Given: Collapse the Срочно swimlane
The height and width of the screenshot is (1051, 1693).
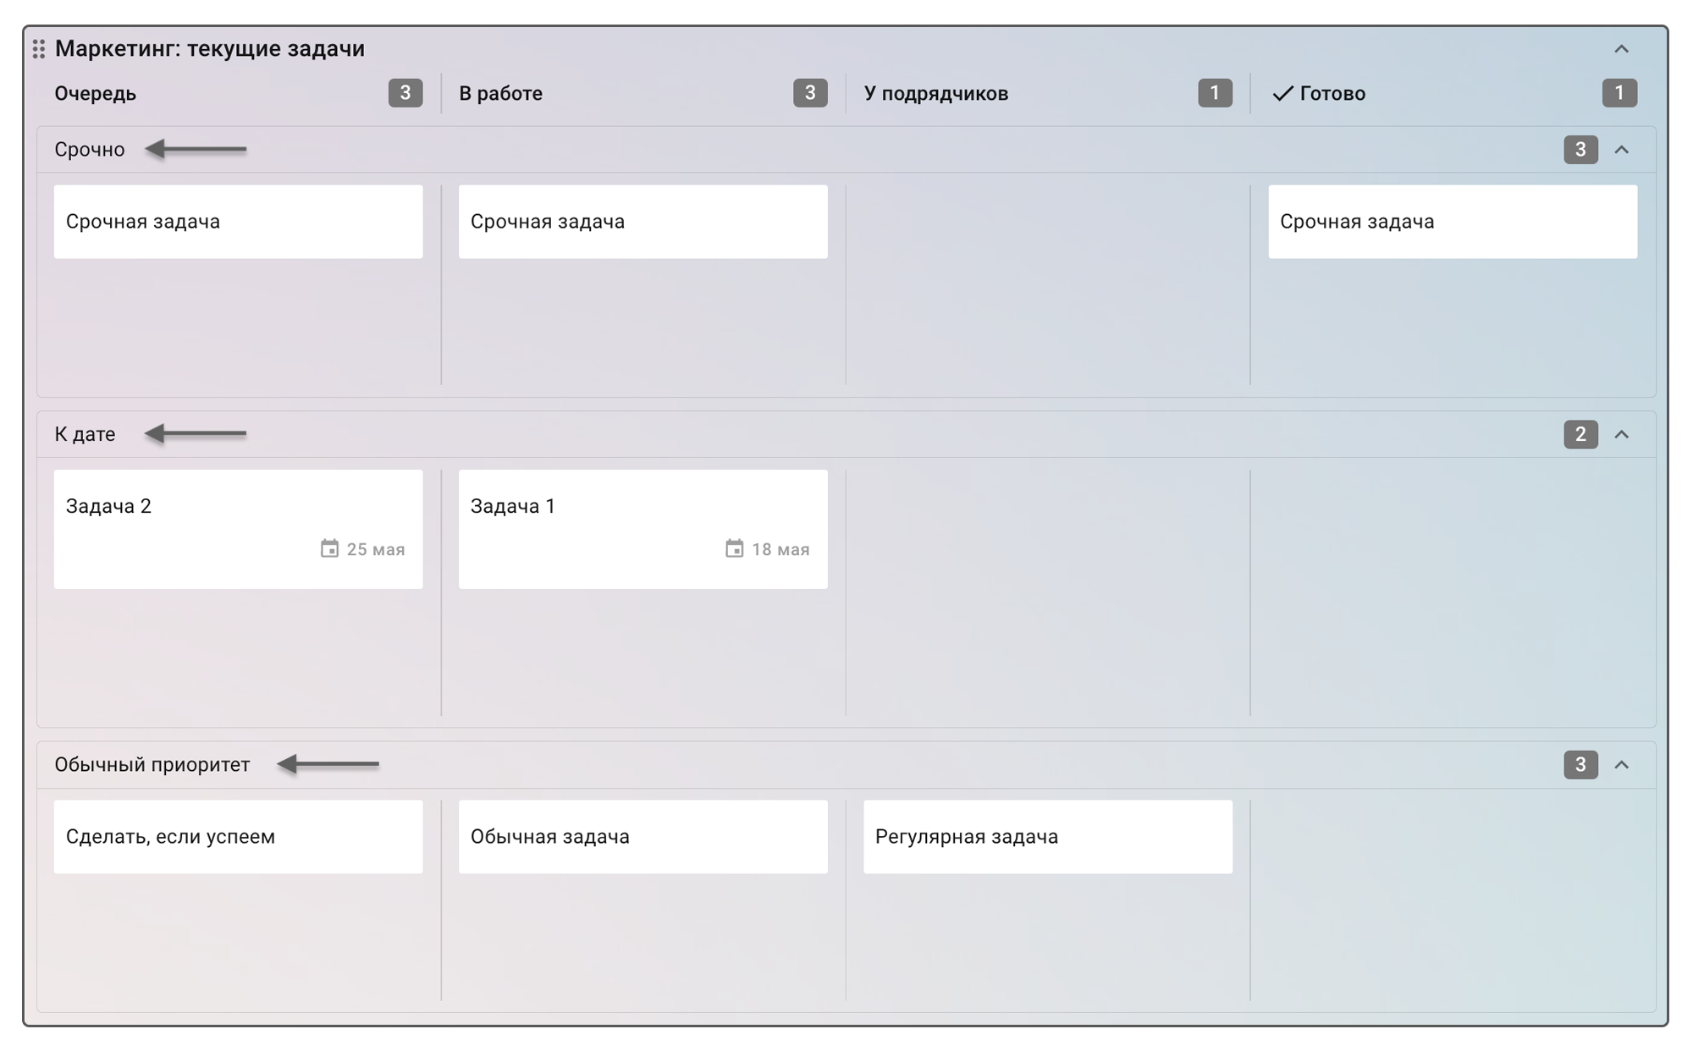Looking at the screenshot, I should (1621, 150).
